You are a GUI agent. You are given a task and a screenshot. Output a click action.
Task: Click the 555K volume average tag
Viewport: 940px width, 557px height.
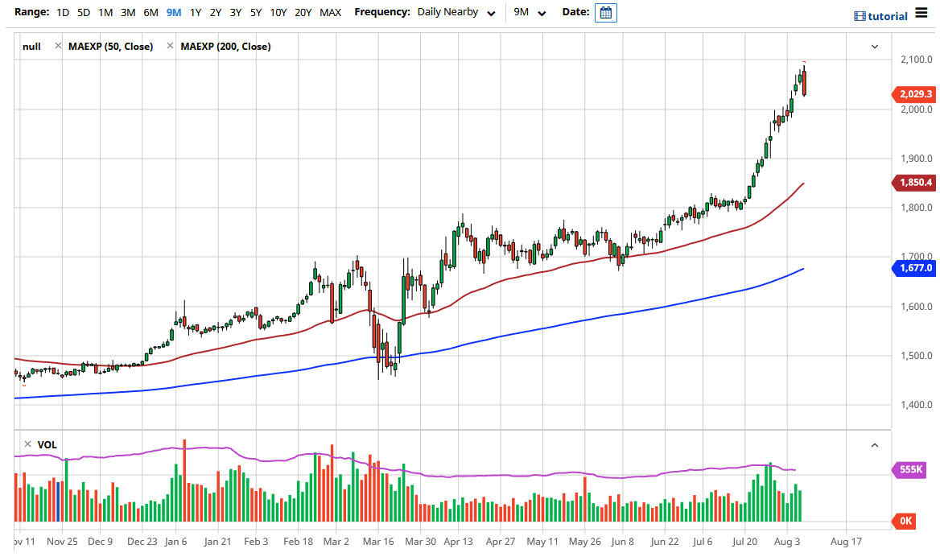pos(909,469)
